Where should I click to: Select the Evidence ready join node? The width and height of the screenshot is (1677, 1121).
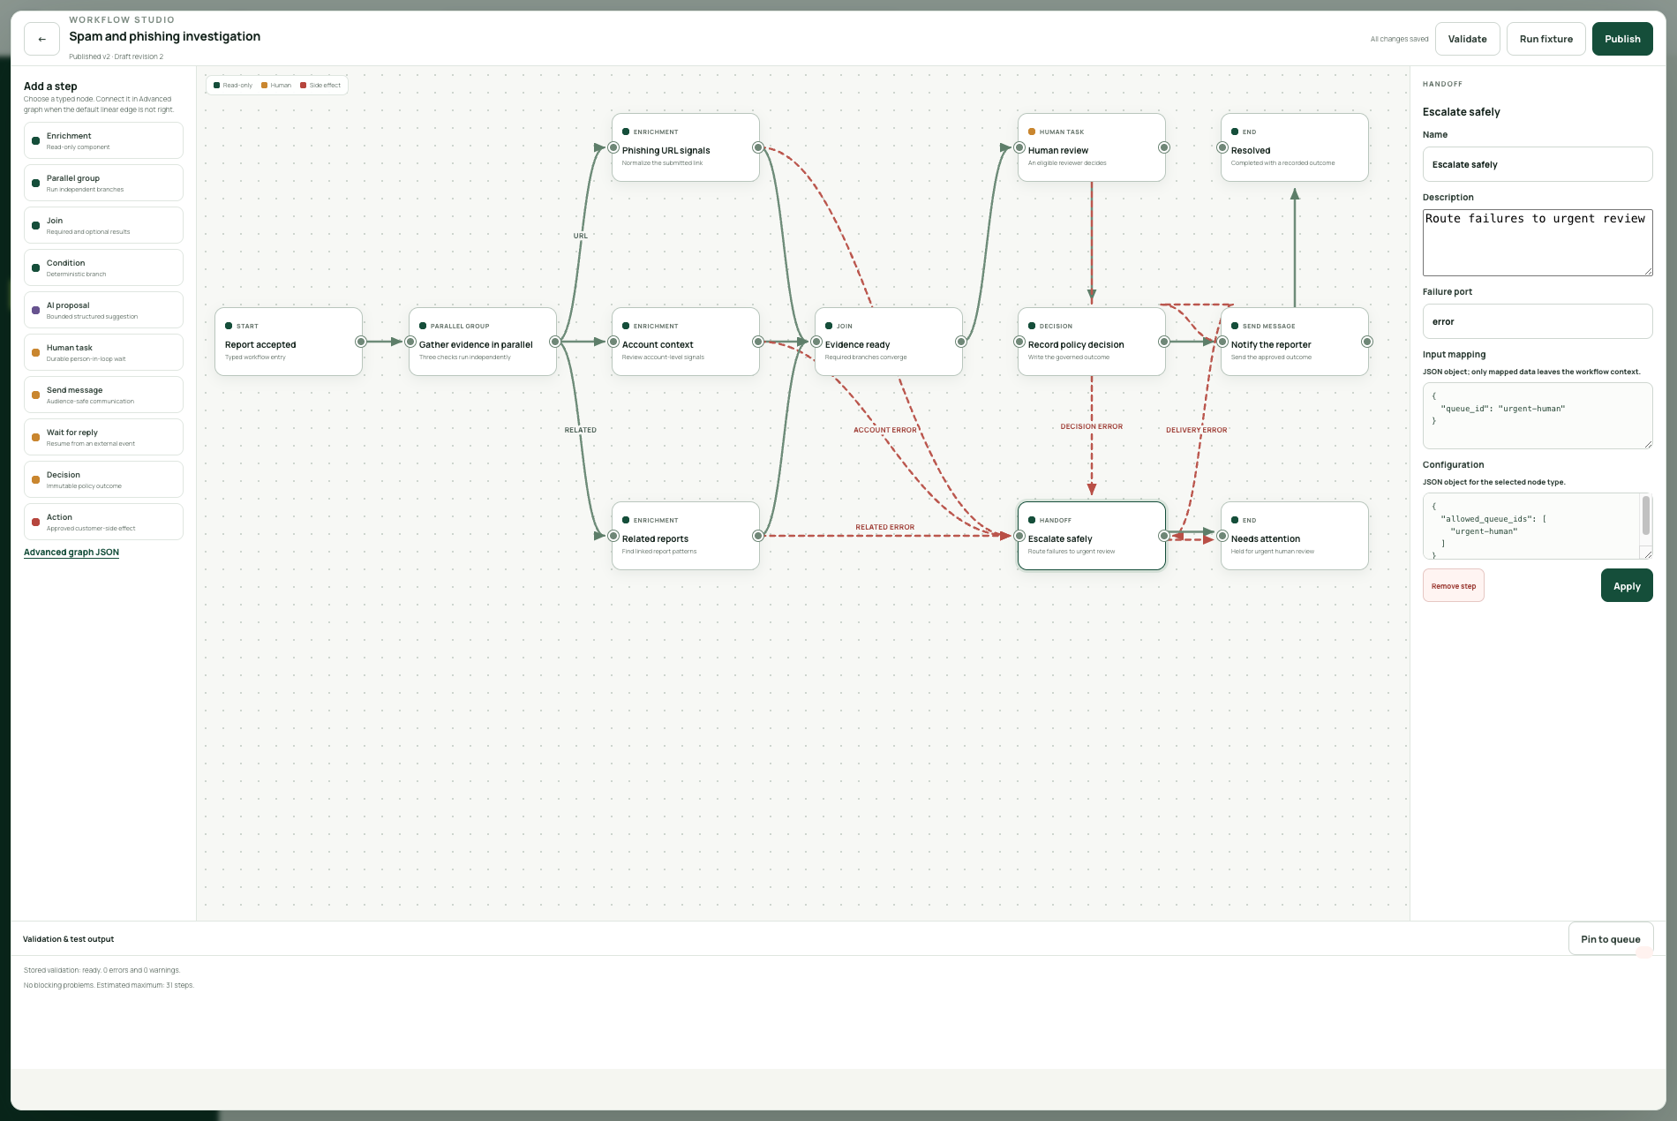pos(889,342)
